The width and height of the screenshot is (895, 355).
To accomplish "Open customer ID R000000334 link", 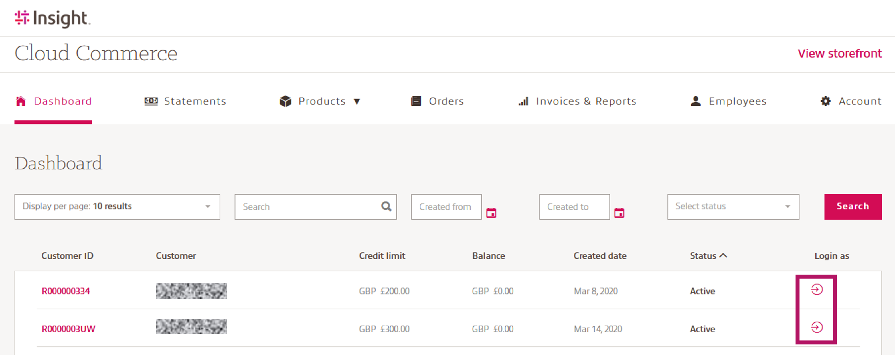I will click(x=66, y=291).
